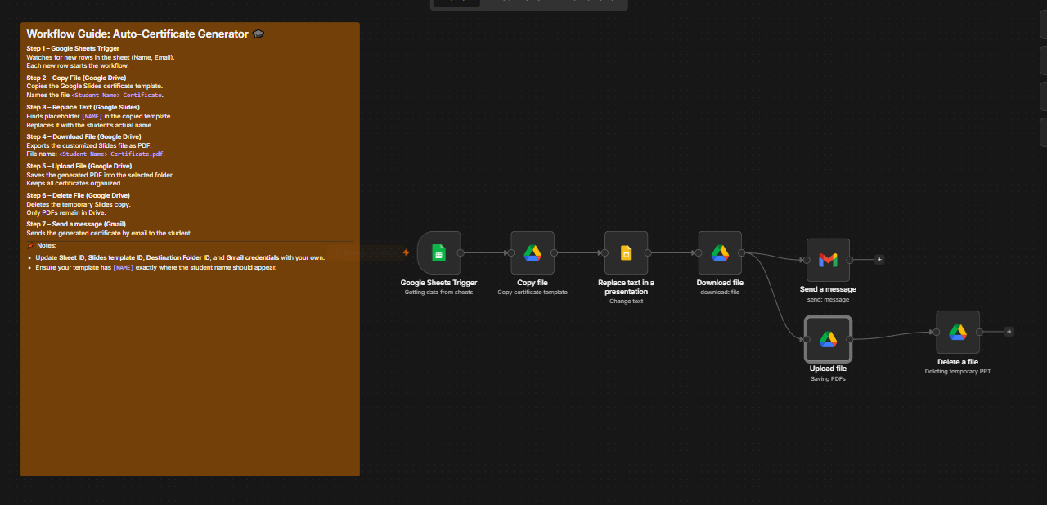The width and height of the screenshot is (1047, 505).
Task: Click the Upload file input connector
Action: tap(806, 339)
